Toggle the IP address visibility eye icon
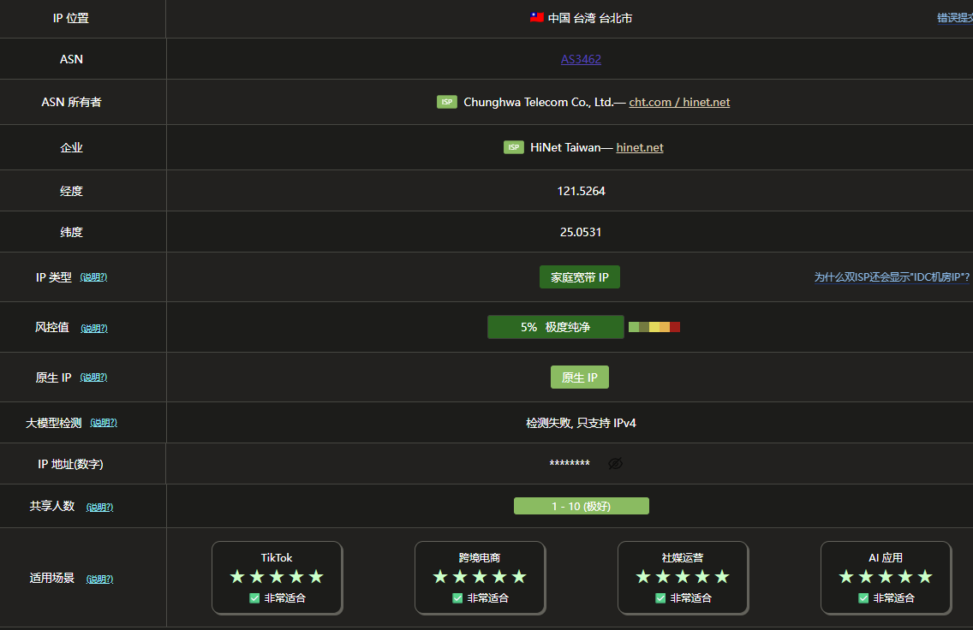 click(x=615, y=463)
